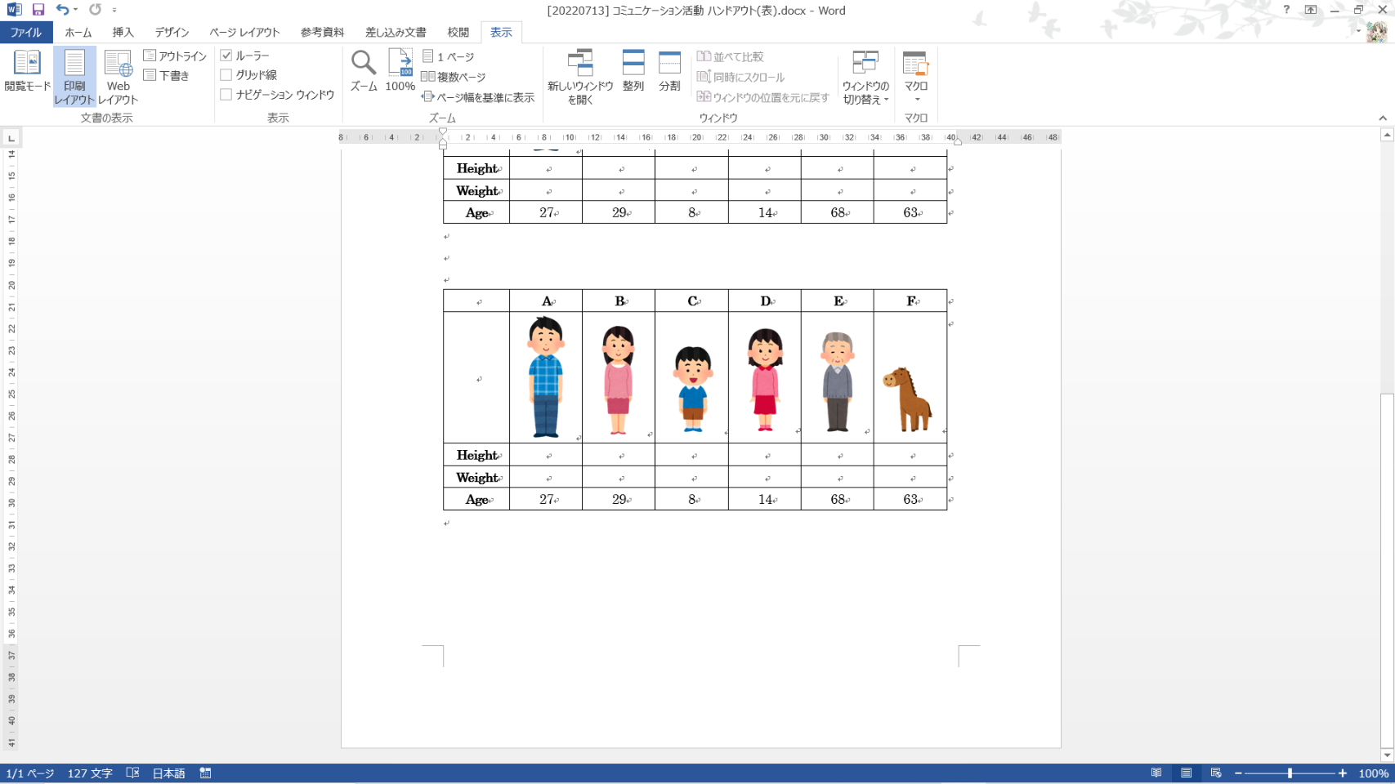
Task: Click the Save icon in quick access
Action: pyautogui.click(x=38, y=10)
